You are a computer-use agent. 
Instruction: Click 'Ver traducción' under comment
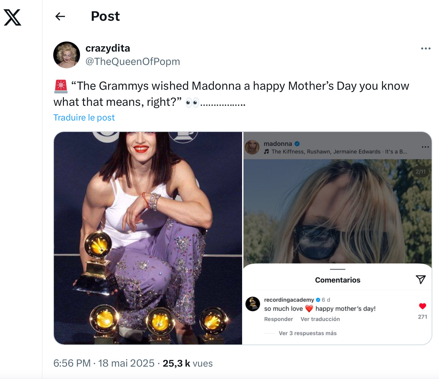[320, 319]
